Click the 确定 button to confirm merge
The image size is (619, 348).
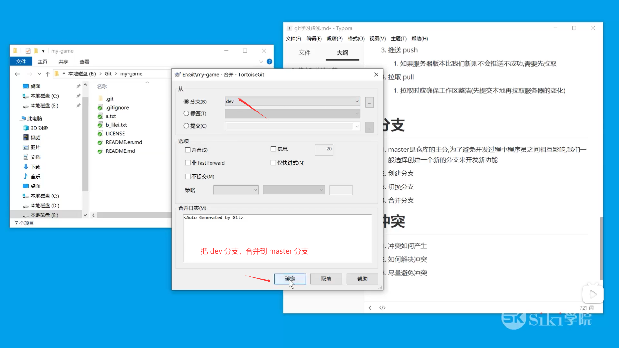(x=290, y=279)
